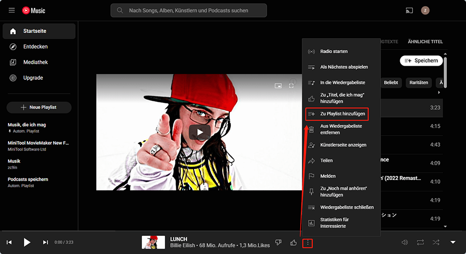
Task: Enable miniplayer mode on the video
Action: pyautogui.click(x=278, y=85)
